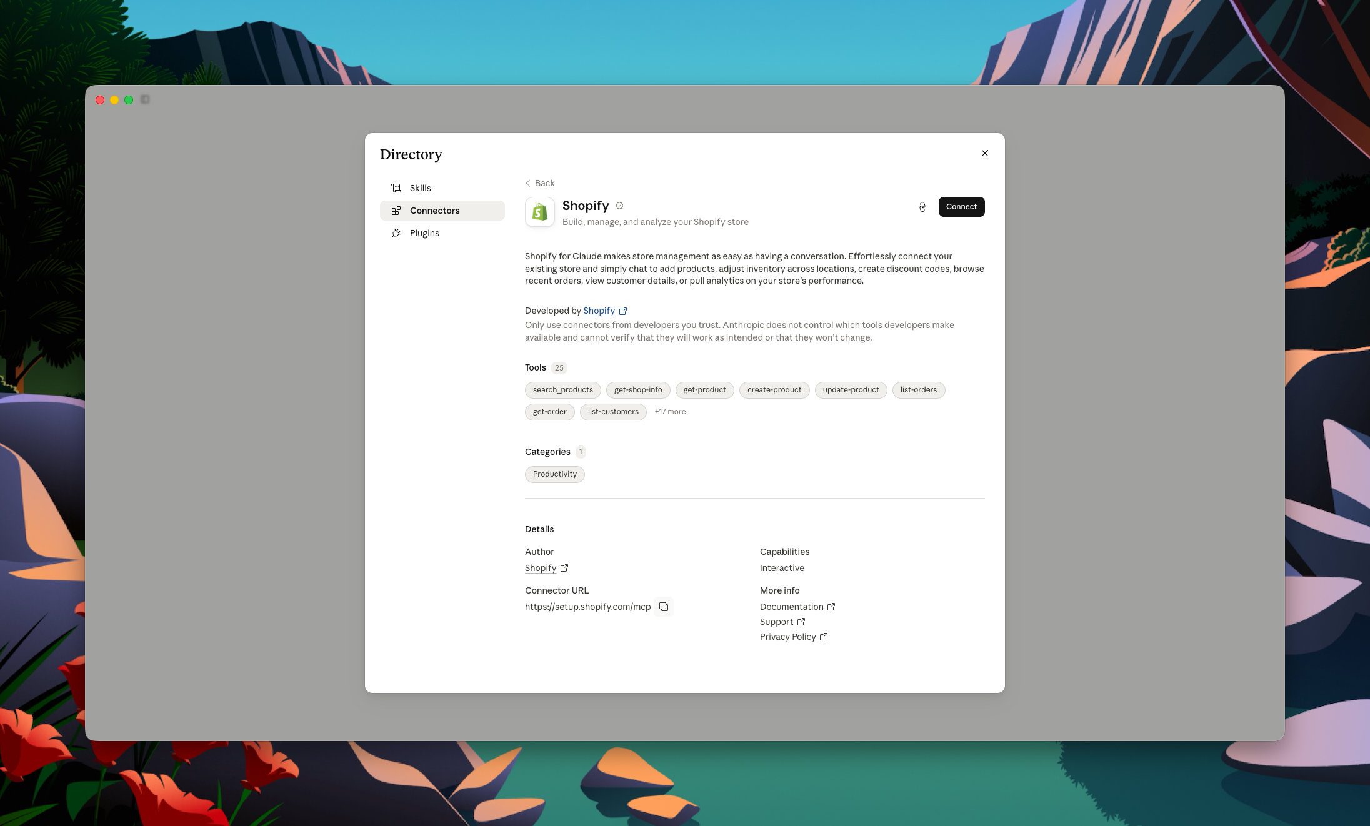This screenshot has height=826, width=1370.
Task: Select the search_products tool chip
Action: click(x=563, y=390)
